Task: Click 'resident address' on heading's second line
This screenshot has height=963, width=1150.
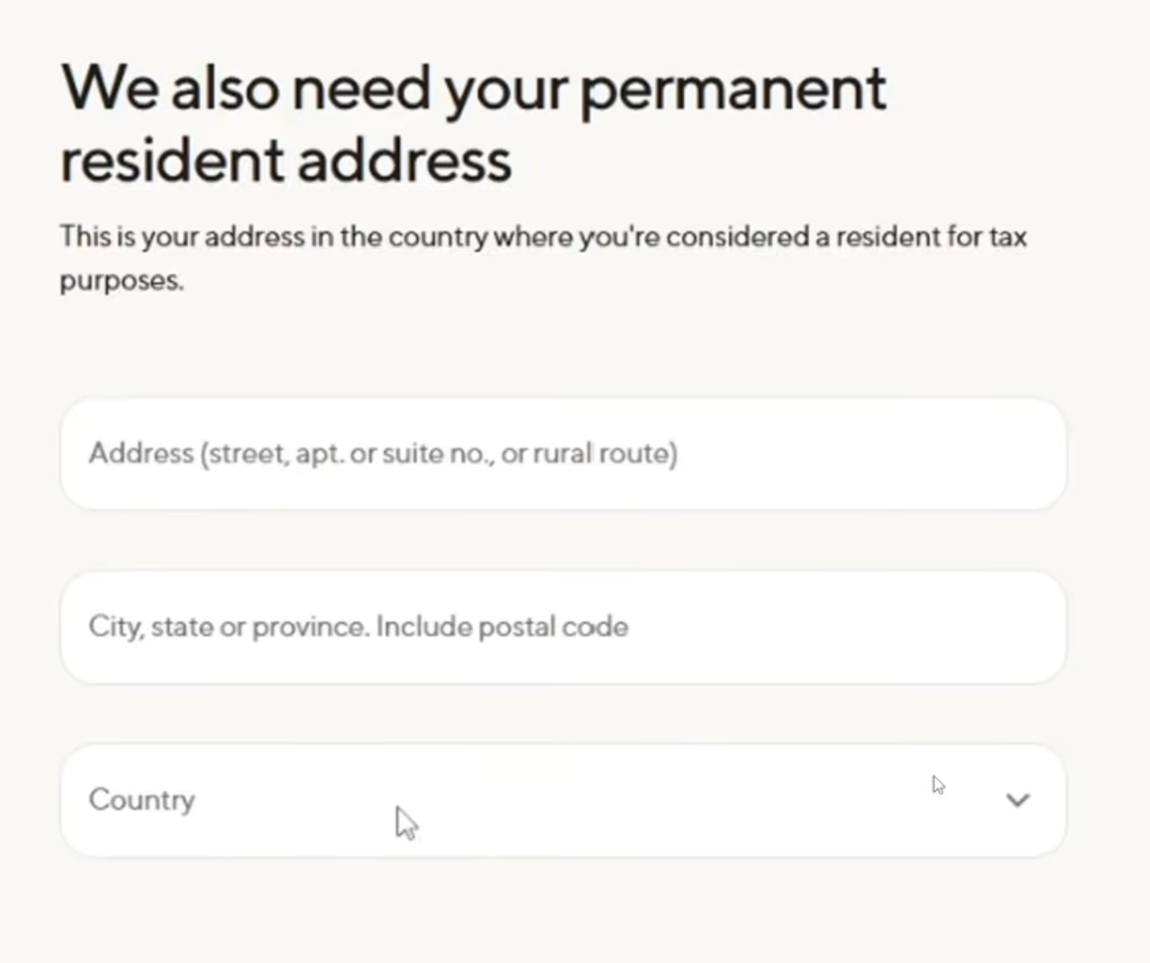Action: coord(286,160)
